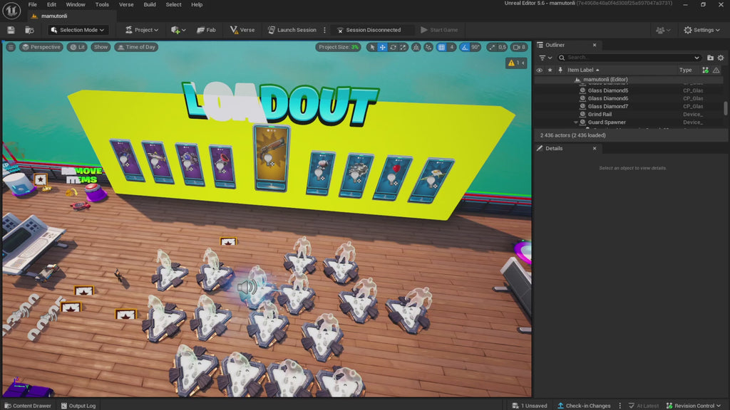Click the Grind Rail actor icon
The width and height of the screenshot is (730, 410).
coord(582,115)
